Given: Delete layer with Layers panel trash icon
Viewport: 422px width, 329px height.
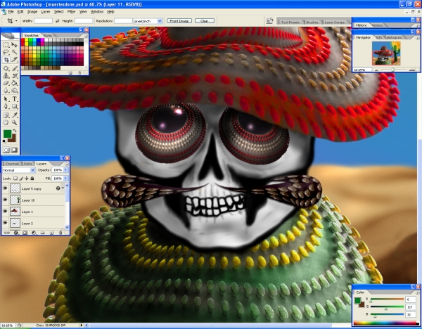Looking at the screenshot, I should click(60, 233).
